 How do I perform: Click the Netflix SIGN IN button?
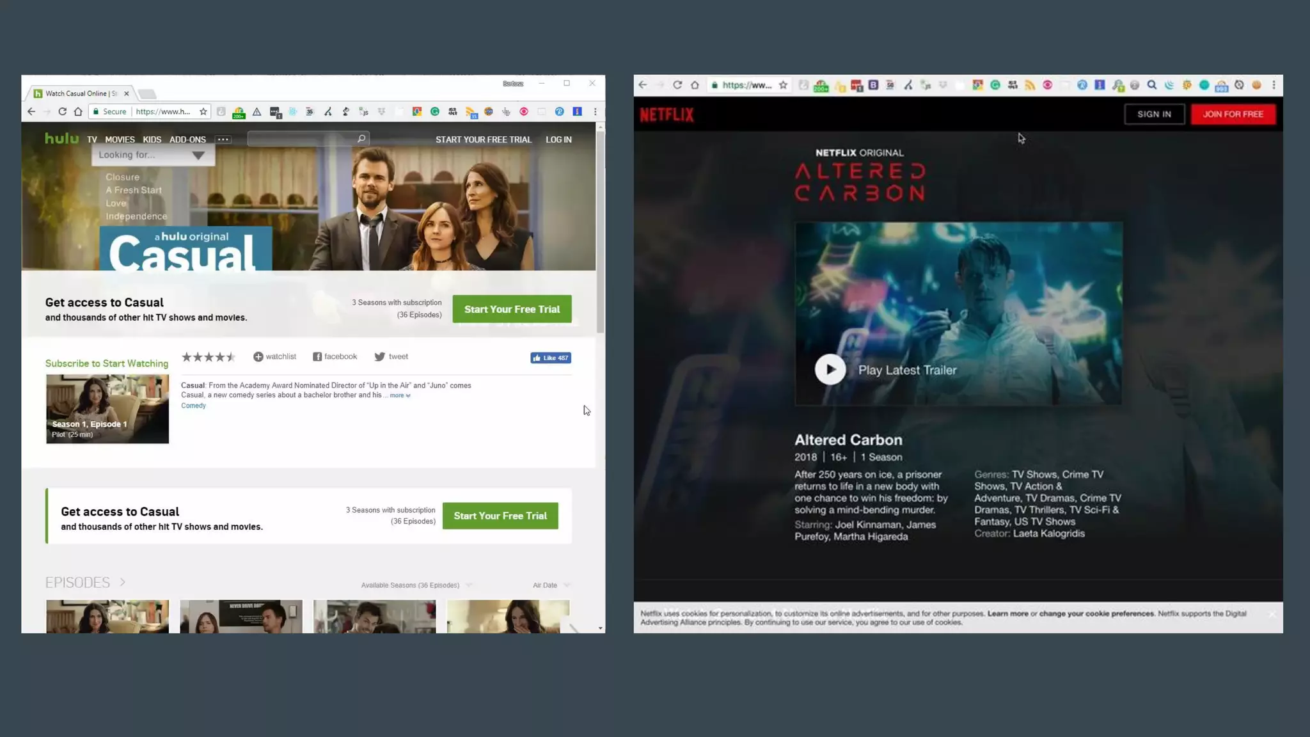(1154, 115)
